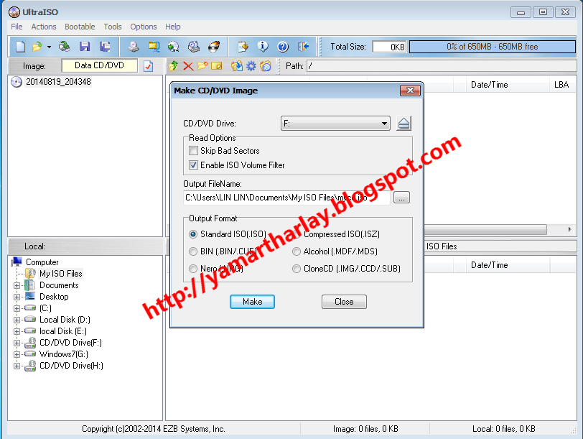Click the 650MB capacity progress bar
The image size is (583, 439).
pyautogui.click(x=493, y=47)
